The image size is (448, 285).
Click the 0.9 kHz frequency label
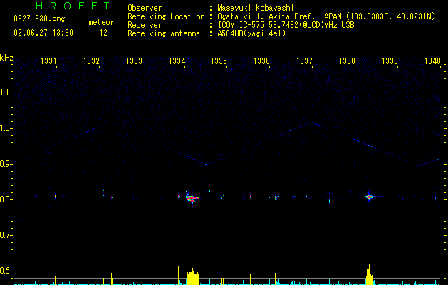pos(6,164)
